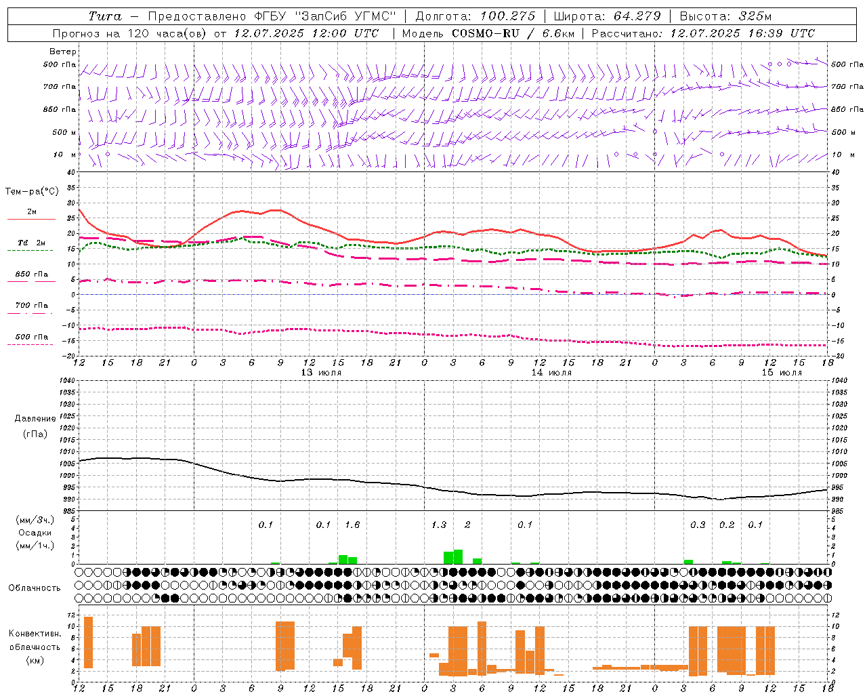The width and height of the screenshot is (867, 694).
Task: Select the "15 июля" date label
Action: tap(782, 373)
